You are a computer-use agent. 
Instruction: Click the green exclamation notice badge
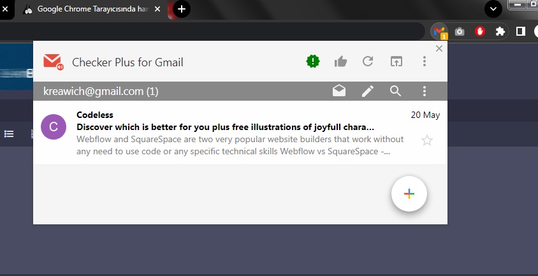(313, 61)
